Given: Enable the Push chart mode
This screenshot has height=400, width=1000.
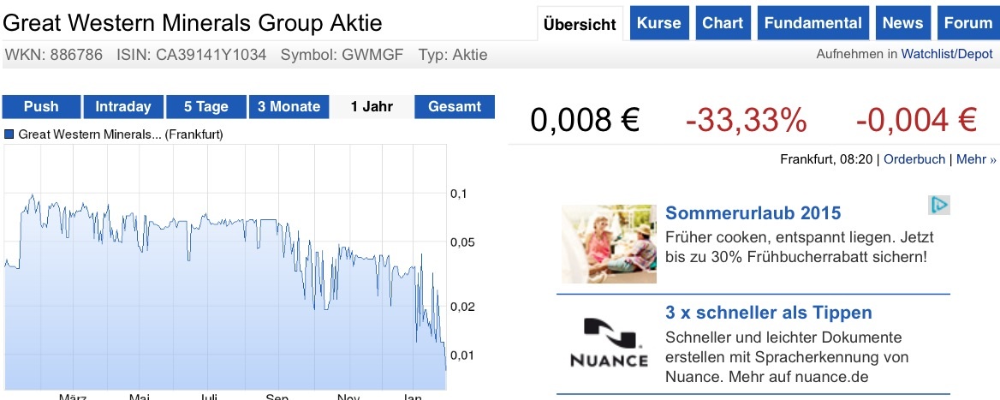Looking at the screenshot, I should coord(41,107).
